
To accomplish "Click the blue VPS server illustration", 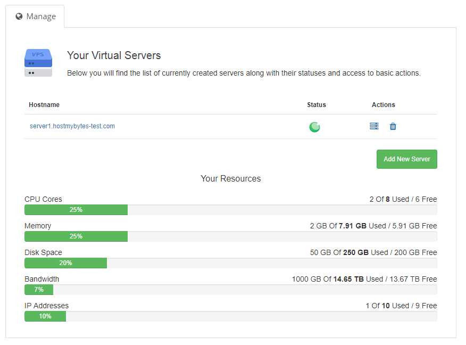I will pos(38,62).
